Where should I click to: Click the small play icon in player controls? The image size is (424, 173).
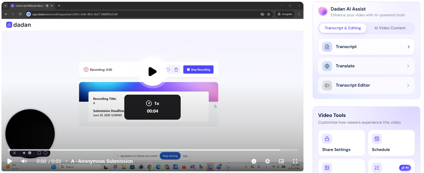(10, 161)
